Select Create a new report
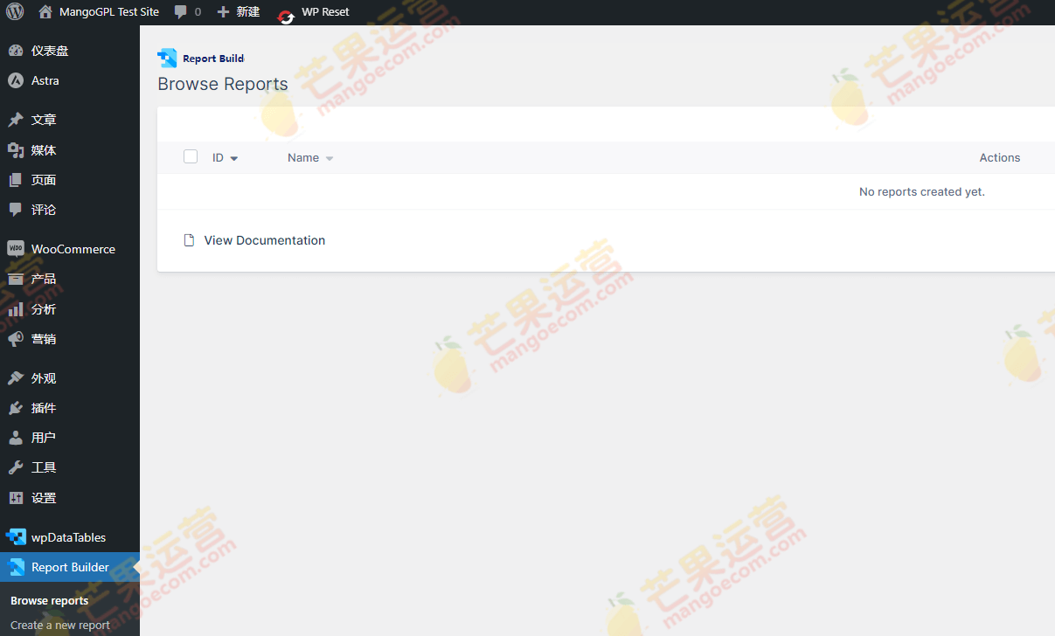 coord(60,625)
